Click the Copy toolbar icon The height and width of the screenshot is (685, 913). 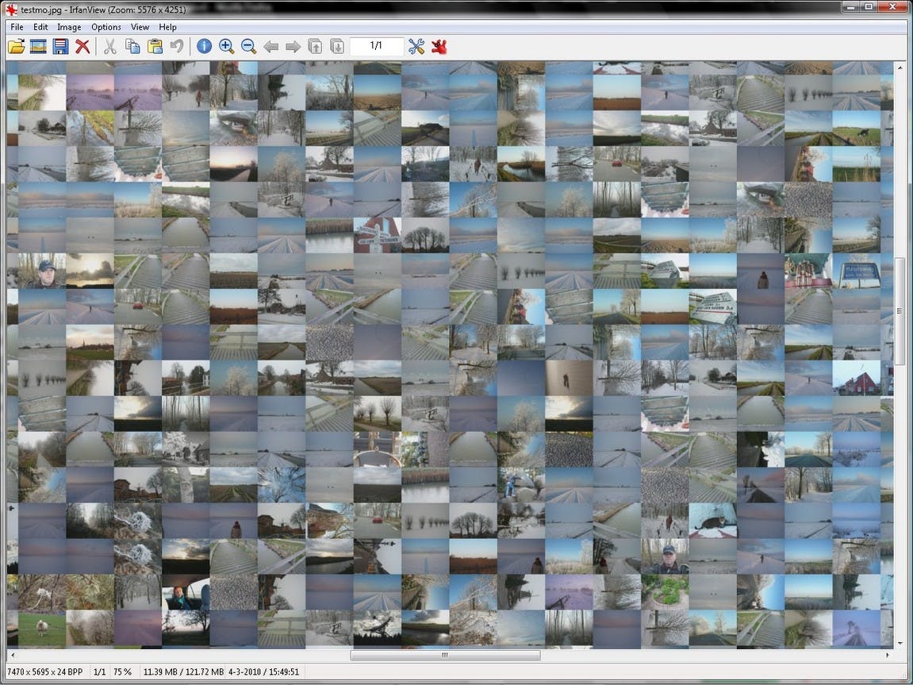132,46
